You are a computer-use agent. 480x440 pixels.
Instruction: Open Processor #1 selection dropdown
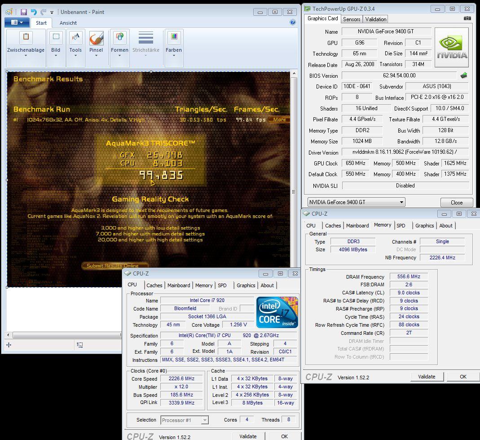click(x=185, y=420)
